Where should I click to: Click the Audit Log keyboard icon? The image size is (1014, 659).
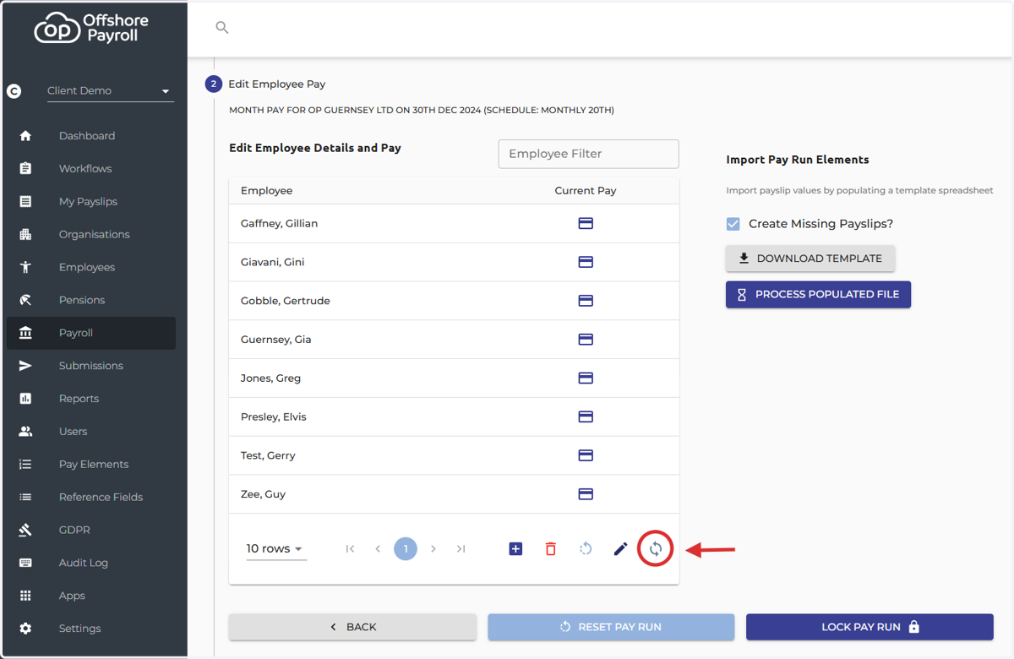click(25, 563)
